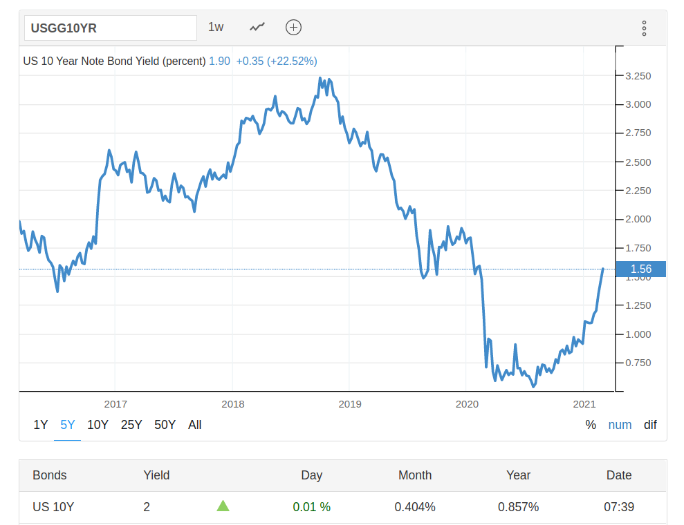Click the Bonds column header

click(x=50, y=475)
